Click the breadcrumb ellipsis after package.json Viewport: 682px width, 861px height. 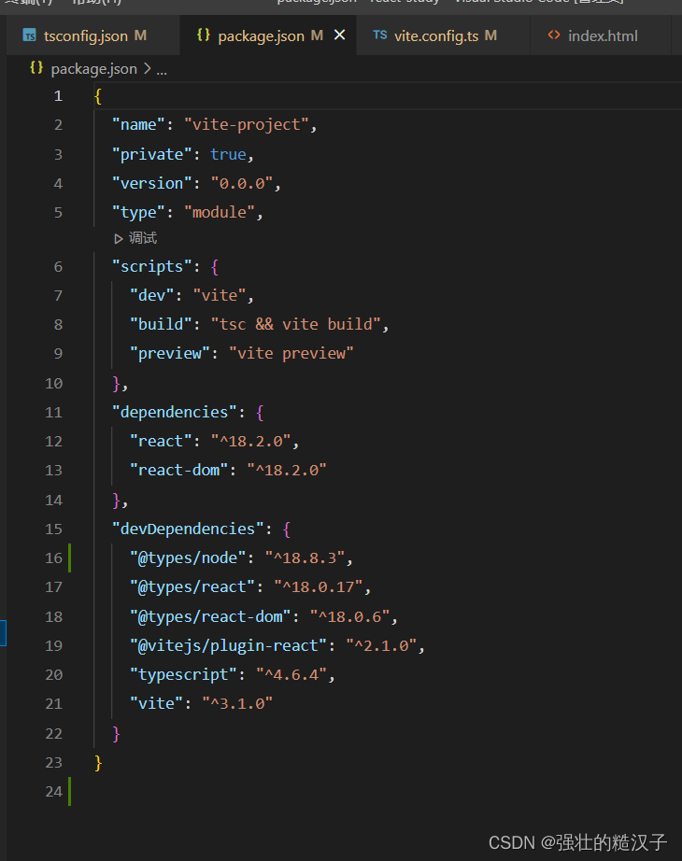162,70
